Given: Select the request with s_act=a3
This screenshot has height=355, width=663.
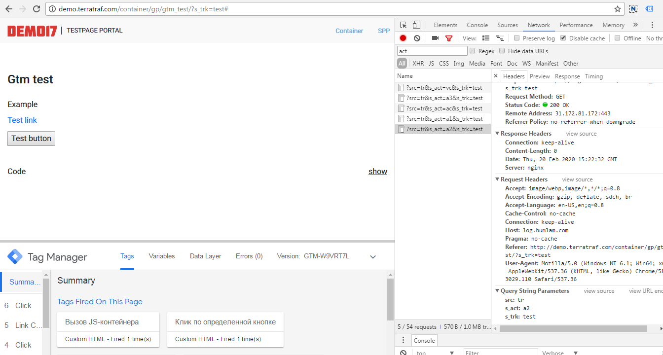Looking at the screenshot, I should (x=444, y=98).
